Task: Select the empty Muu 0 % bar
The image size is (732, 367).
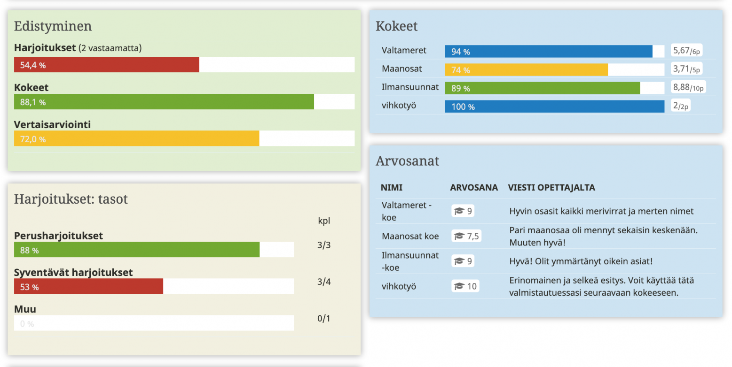Action: point(154,323)
